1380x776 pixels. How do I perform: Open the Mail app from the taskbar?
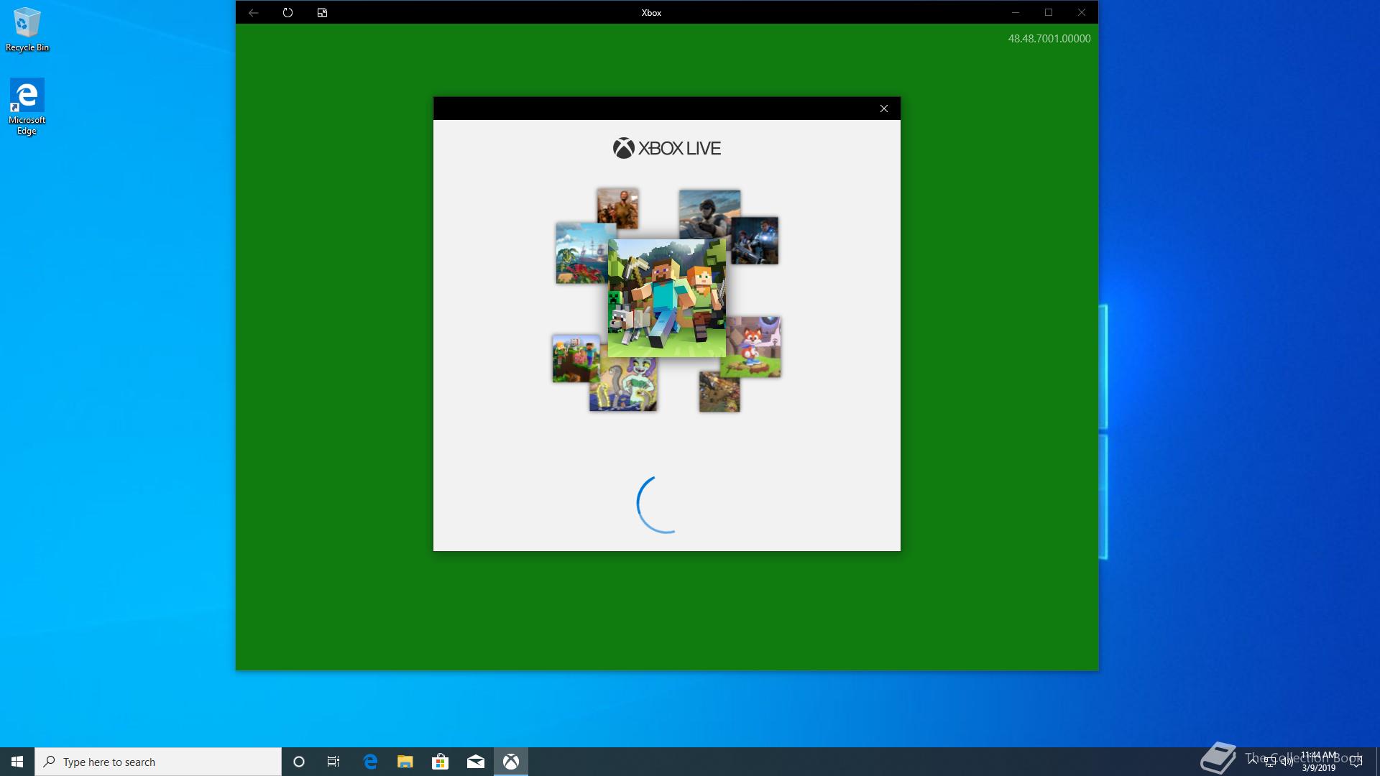476,762
